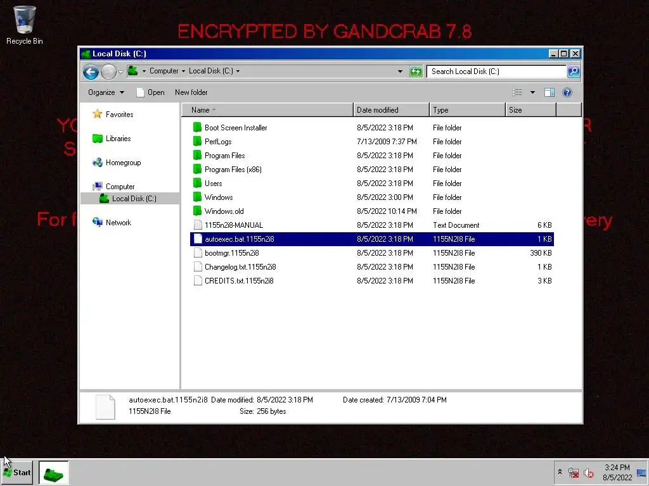This screenshot has width=649, height=486.
Task: Click the search magnifier icon
Action: point(573,71)
